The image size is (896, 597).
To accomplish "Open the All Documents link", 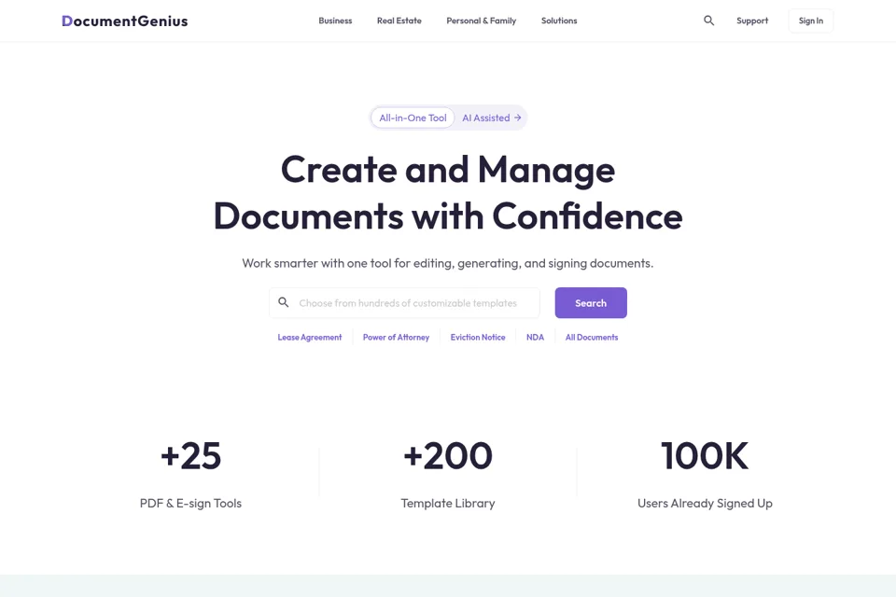I will [592, 337].
